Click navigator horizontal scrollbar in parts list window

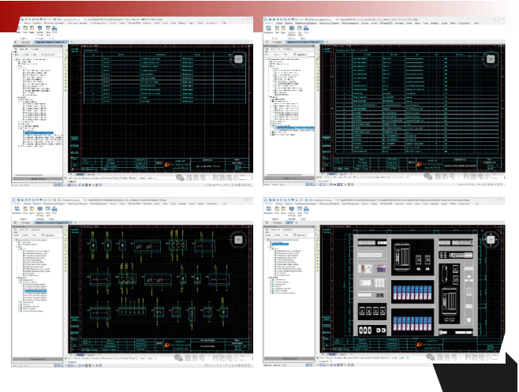click(285, 174)
